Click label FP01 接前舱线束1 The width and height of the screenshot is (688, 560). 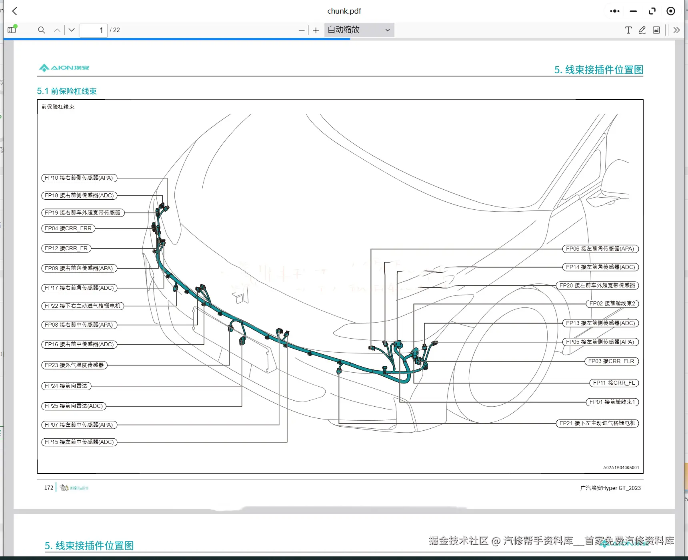pos(612,402)
